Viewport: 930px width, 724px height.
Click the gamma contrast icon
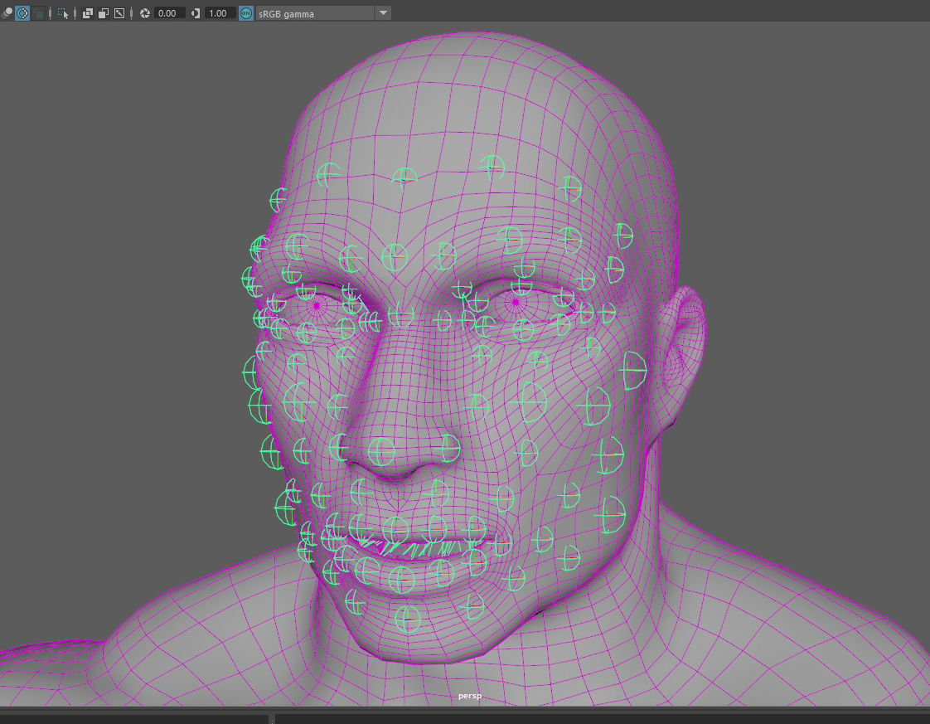(196, 13)
